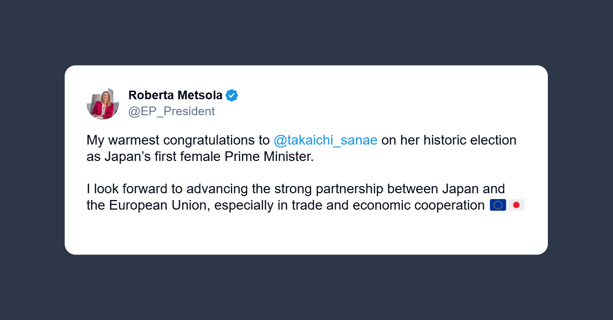Click the @EP_President handle
Viewport: 613px width, 320px height.
(171, 111)
